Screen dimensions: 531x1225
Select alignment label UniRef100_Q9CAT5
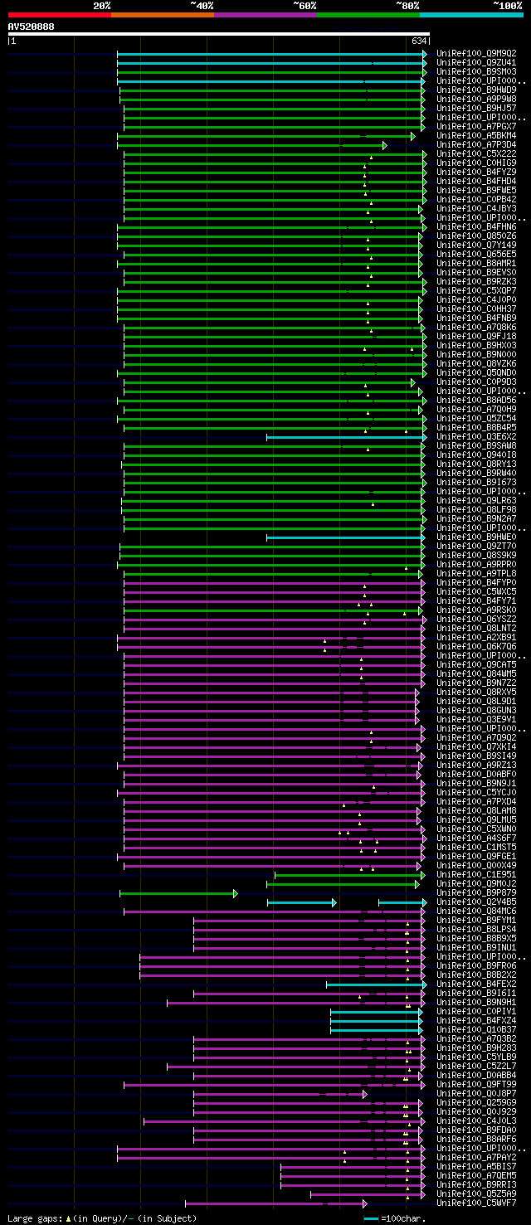[476, 665]
